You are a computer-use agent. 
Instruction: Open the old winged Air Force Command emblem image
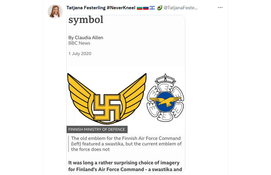coord(107,99)
